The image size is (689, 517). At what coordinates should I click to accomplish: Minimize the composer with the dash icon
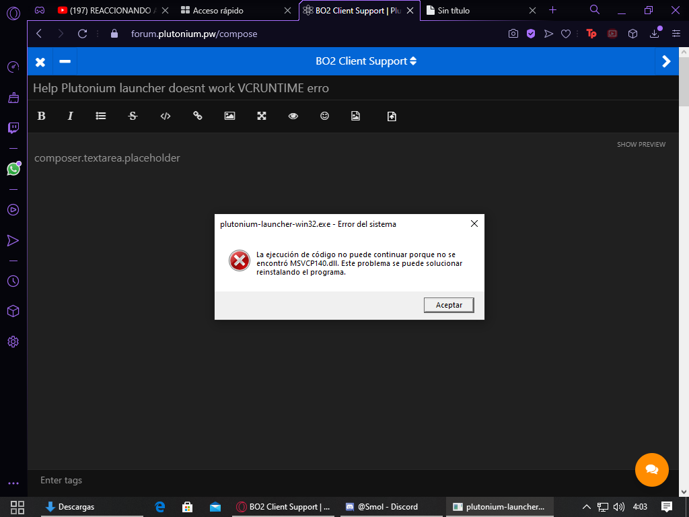tap(65, 61)
